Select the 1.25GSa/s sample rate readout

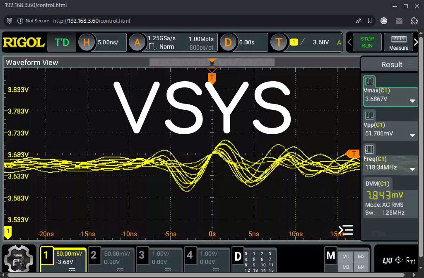click(x=162, y=39)
